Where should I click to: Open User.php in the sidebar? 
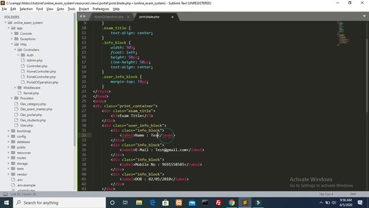pos(27,125)
